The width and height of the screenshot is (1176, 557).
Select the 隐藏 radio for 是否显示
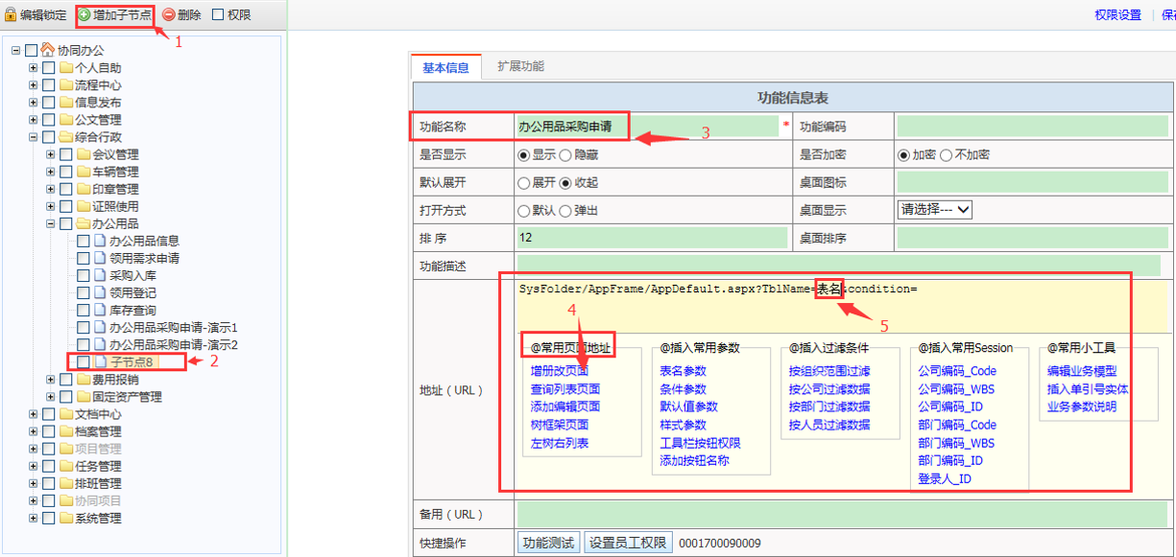click(x=565, y=154)
